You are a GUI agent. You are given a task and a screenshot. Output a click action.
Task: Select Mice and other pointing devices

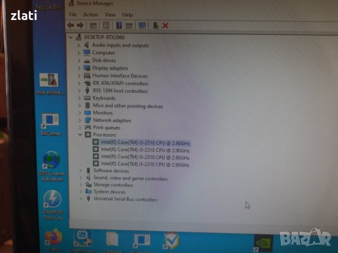(x=128, y=106)
